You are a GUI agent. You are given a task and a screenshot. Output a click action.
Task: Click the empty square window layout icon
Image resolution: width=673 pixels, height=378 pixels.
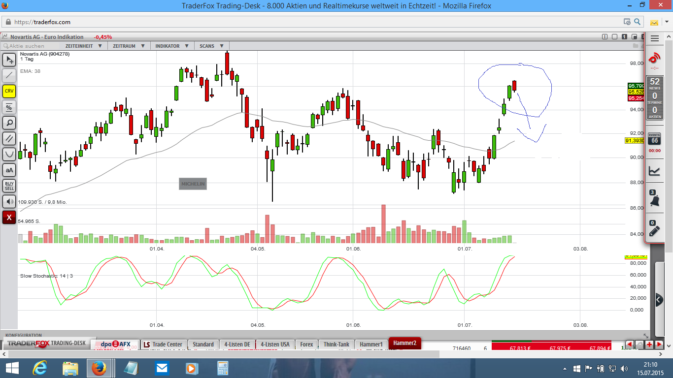614,37
